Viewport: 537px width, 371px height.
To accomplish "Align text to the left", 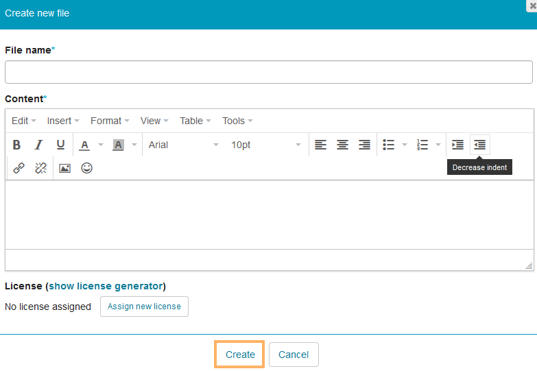I will tap(320, 145).
